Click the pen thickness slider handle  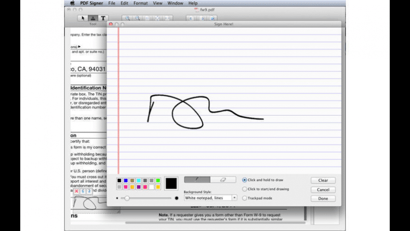click(126, 198)
